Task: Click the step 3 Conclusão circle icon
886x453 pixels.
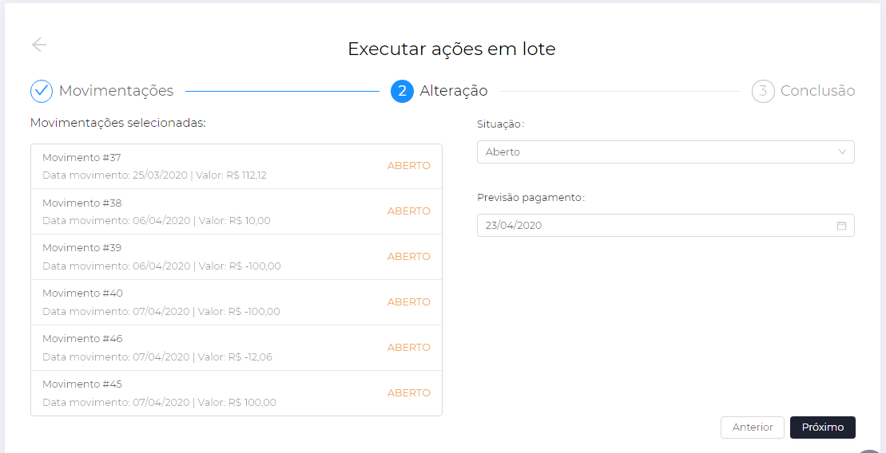Action: point(763,91)
